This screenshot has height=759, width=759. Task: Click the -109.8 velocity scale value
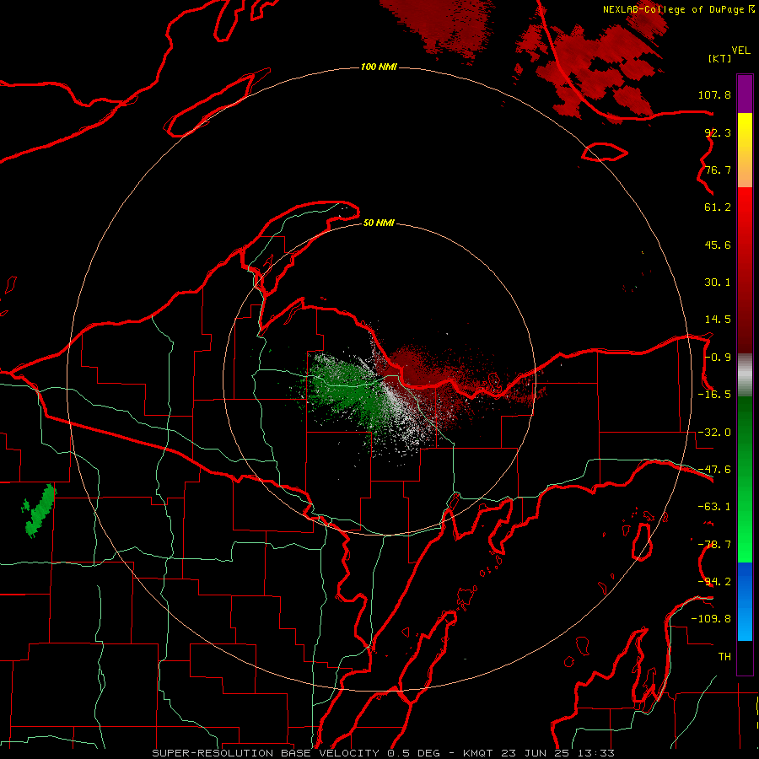[x=711, y=619]
